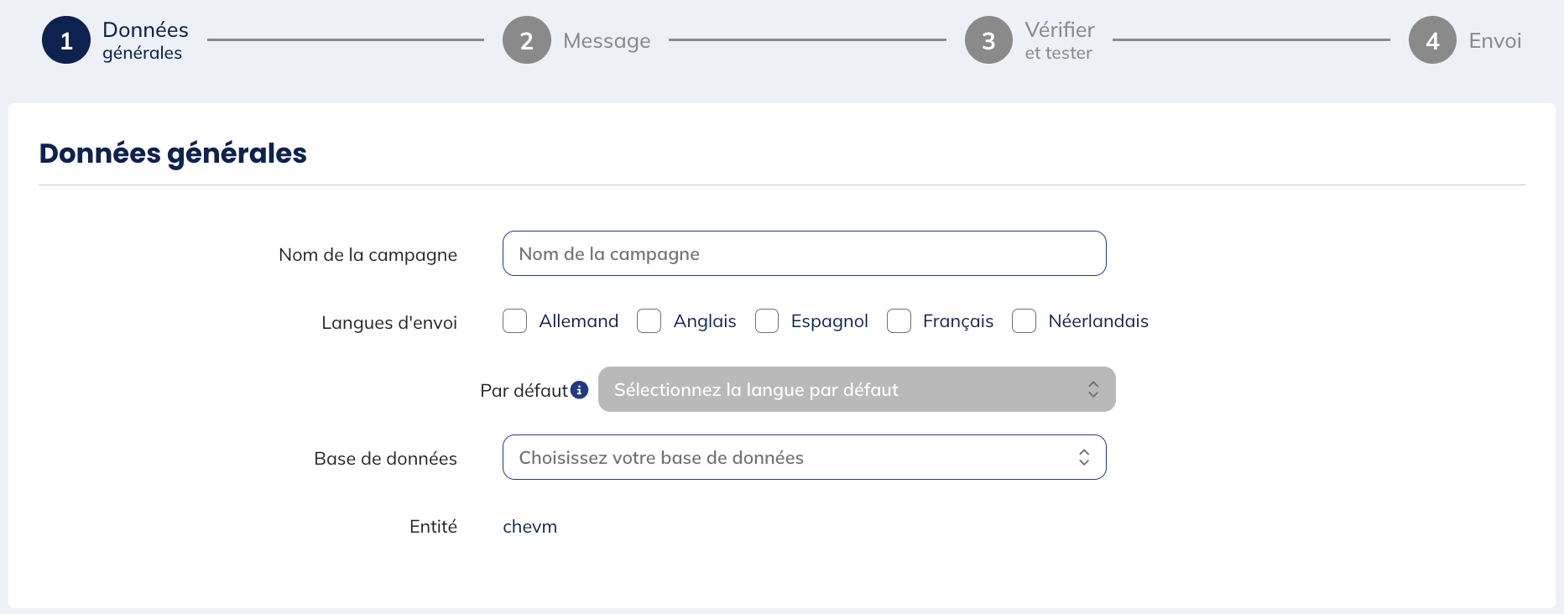
Task: Open the Choisissez votre base de données dropdown
Action: tap(804, 457)
